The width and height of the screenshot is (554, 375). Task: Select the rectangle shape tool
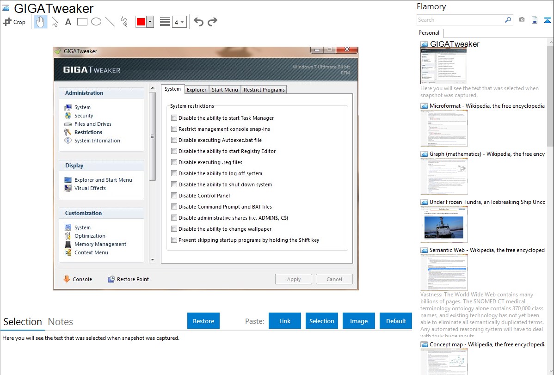point(82,22)
